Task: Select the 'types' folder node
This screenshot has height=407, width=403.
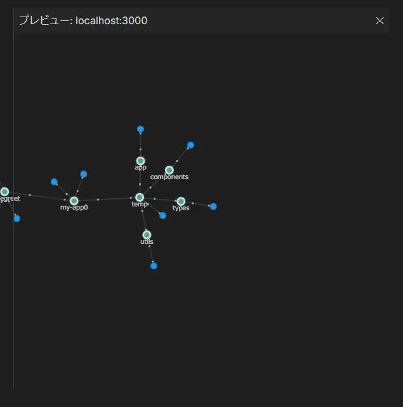Action: (181, 201)
